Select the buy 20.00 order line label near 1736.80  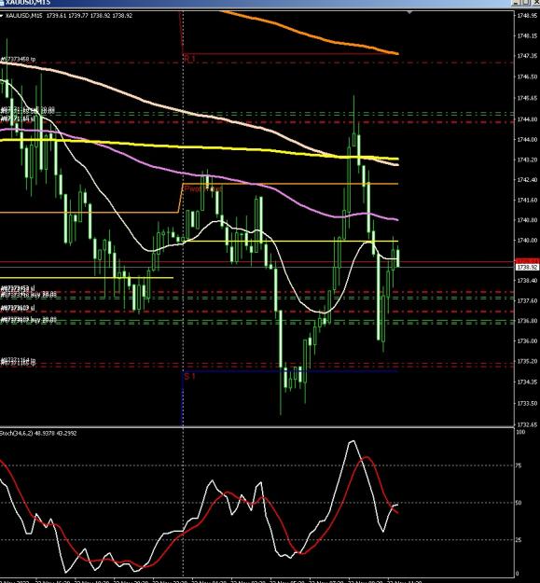(29, 320)
